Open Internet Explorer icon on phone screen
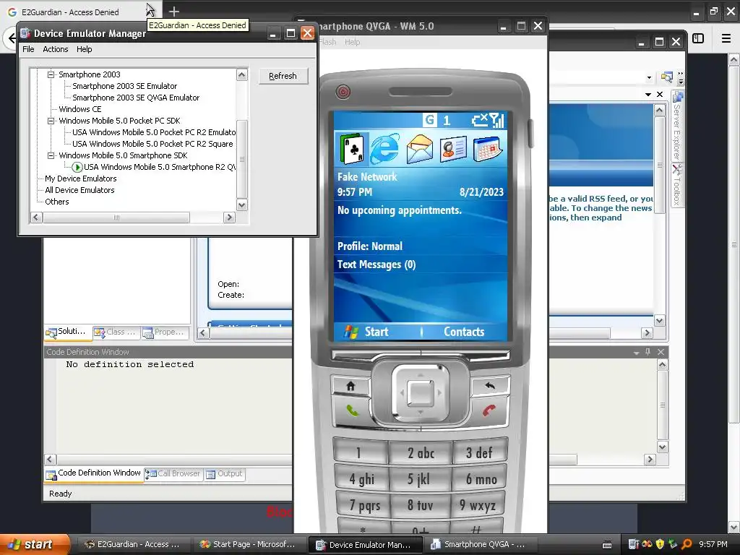Viewport: 740px width, 555px height. tap(385, 149)
